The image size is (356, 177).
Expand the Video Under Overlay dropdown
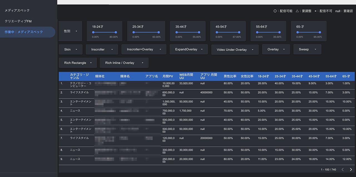235,50
